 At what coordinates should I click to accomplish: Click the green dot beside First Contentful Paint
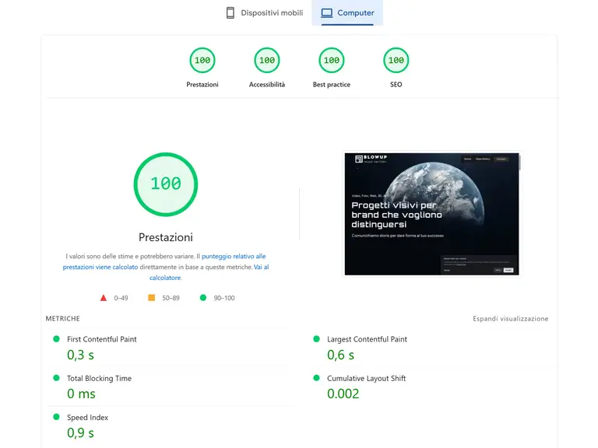(56, 338)
